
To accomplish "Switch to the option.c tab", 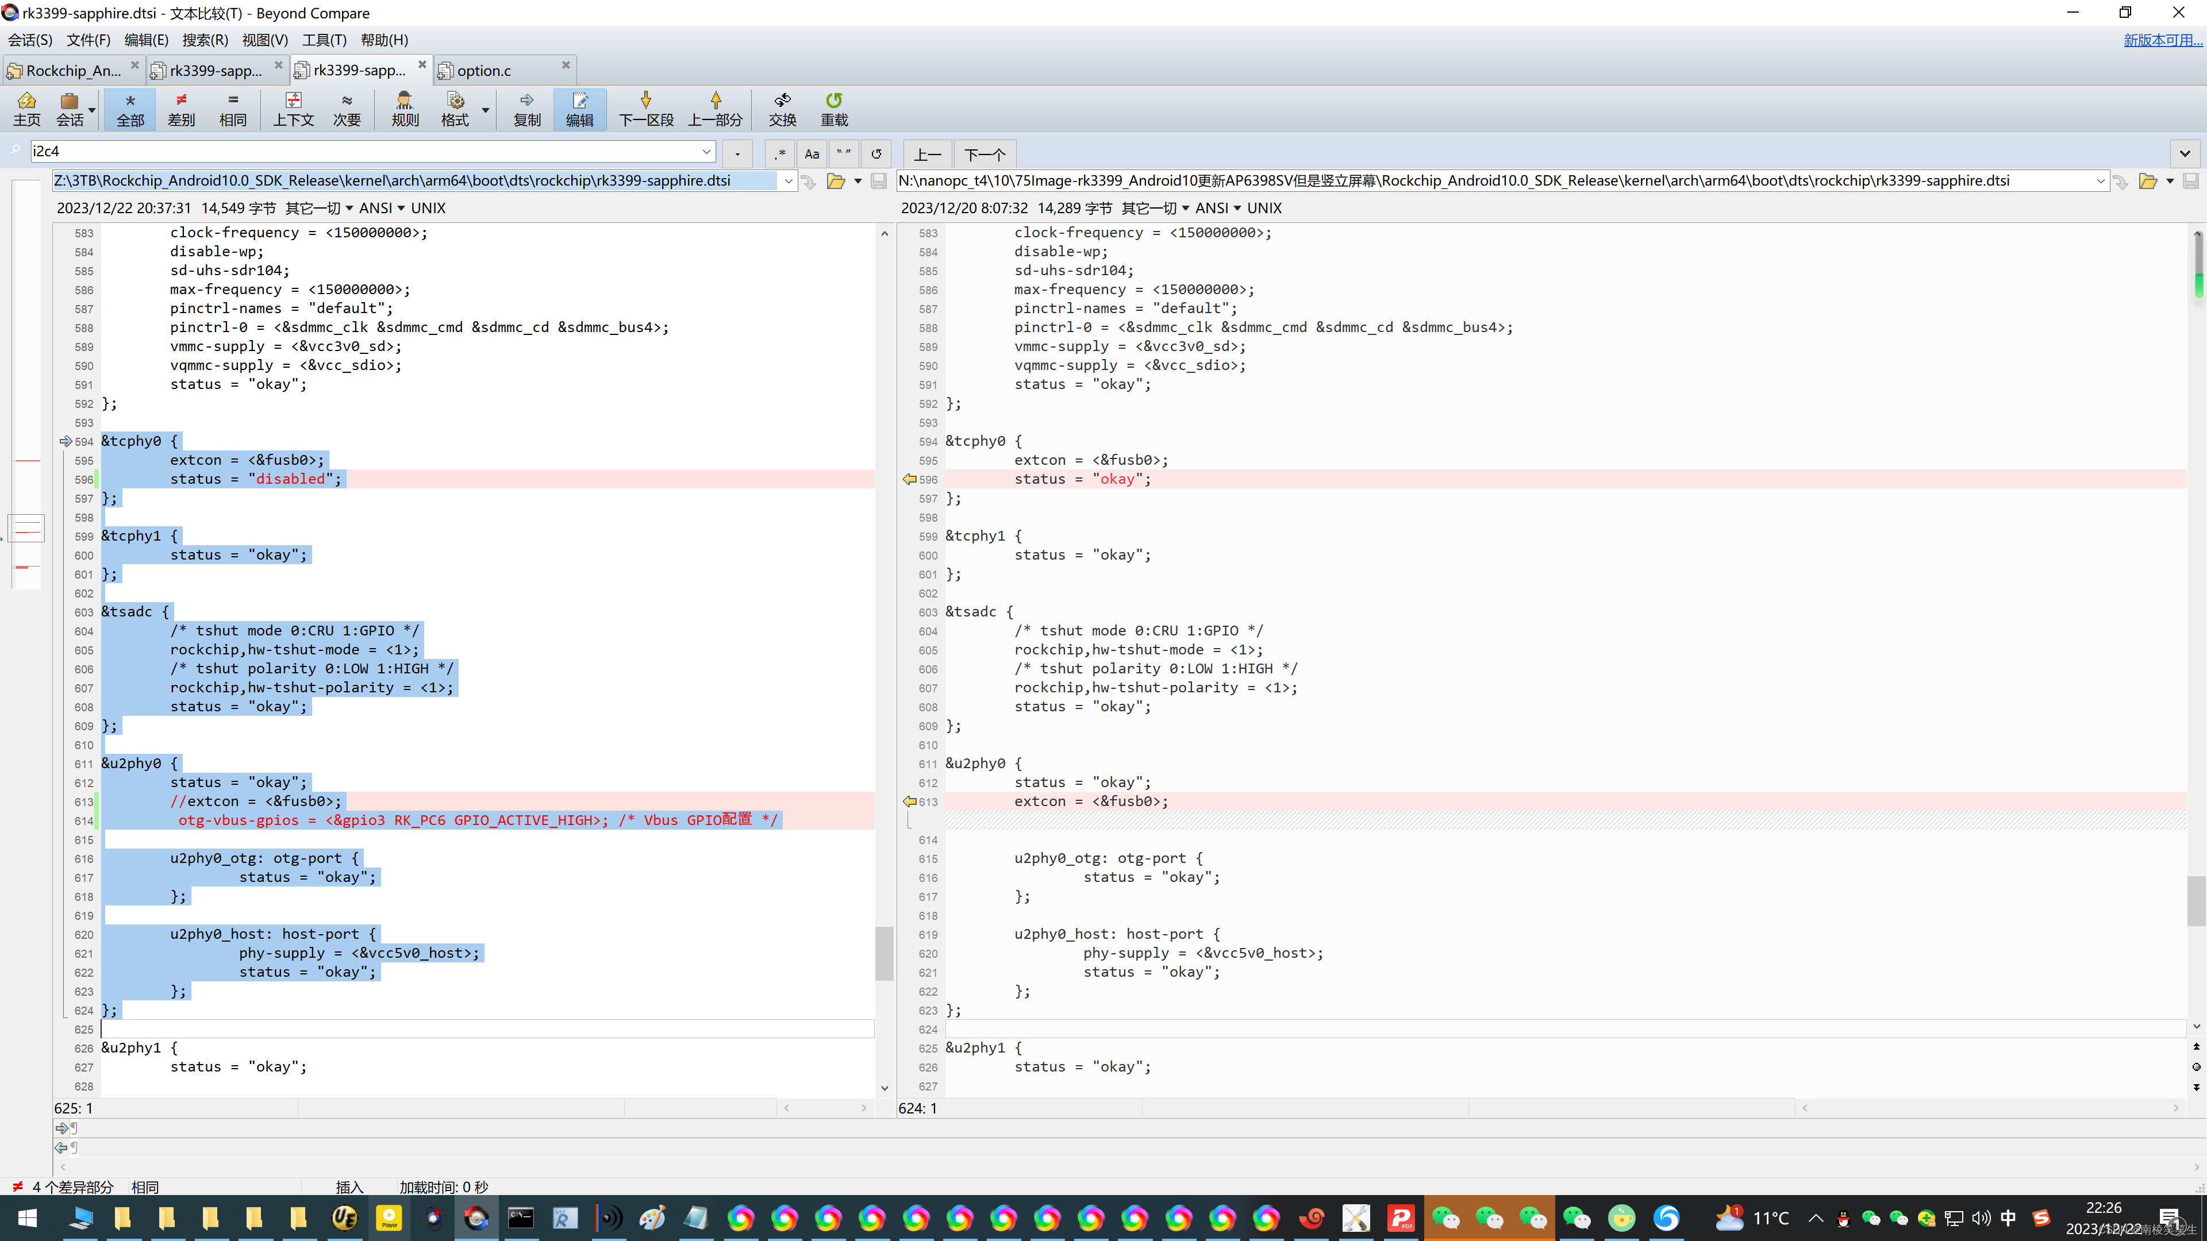I will point(484,70).
